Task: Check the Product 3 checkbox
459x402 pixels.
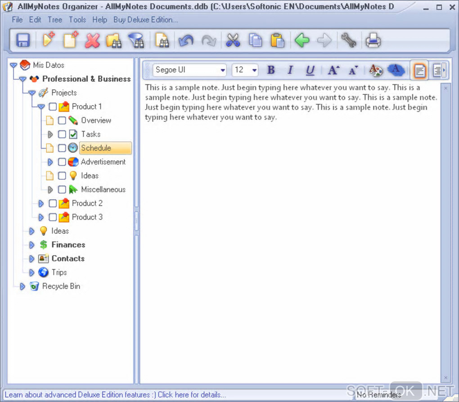Action: [53, 217]
